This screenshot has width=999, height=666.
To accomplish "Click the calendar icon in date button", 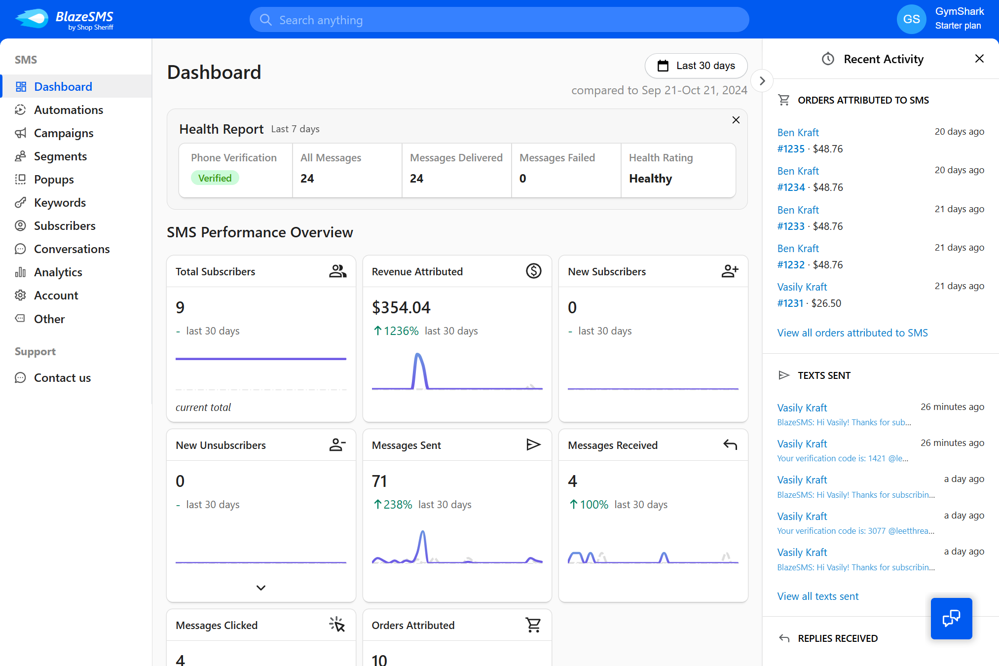I will coord(663,66).
